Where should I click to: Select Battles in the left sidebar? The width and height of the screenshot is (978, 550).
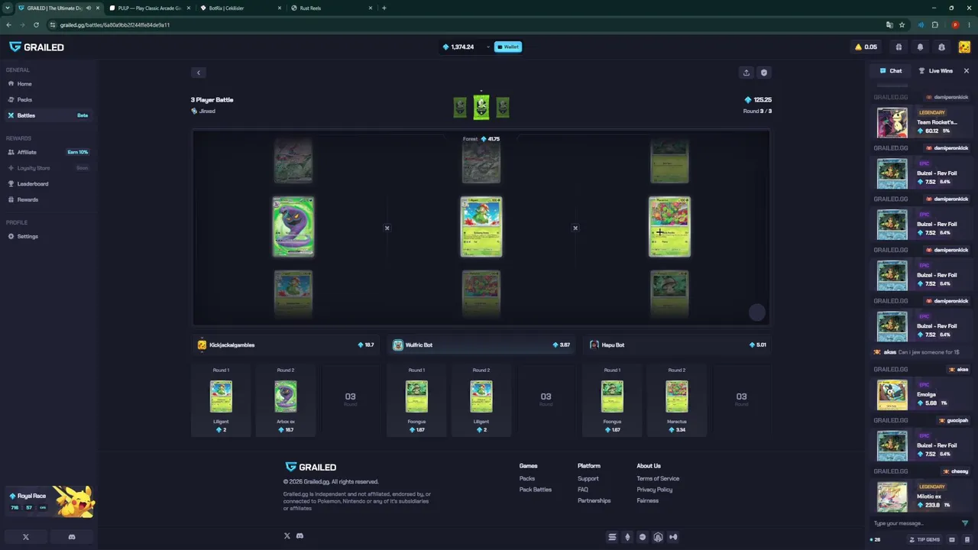click(x=47, y=115)
